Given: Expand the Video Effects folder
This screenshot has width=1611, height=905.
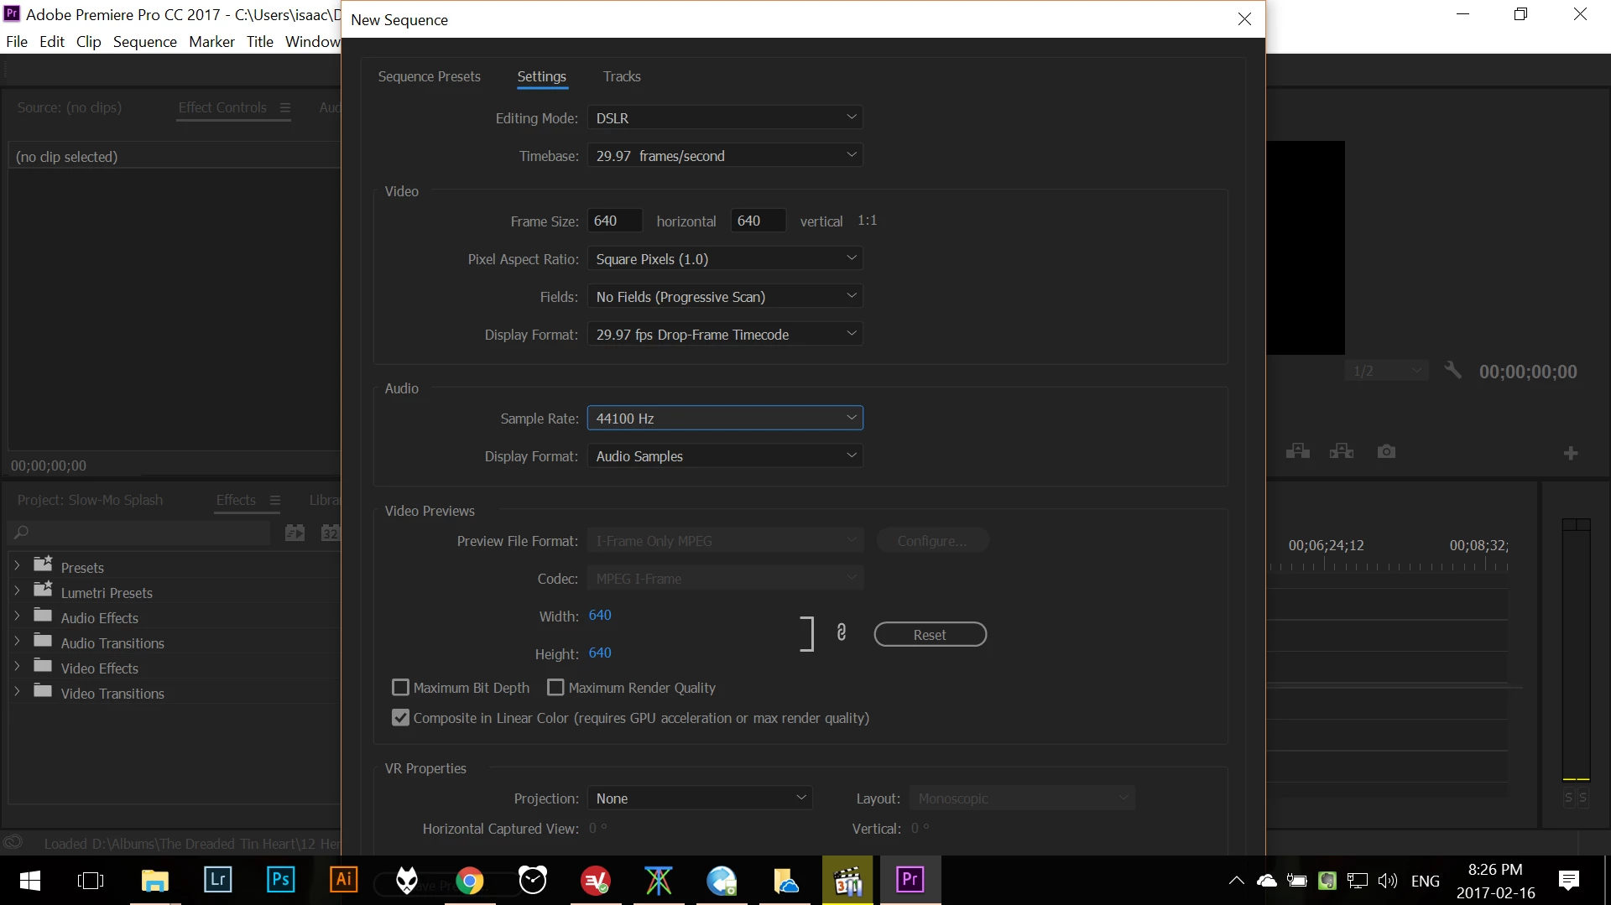Looking at the screenshot, I should [17, 667].
